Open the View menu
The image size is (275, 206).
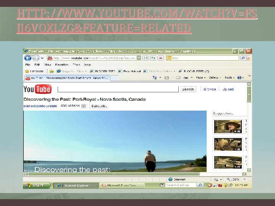(x=47, y=64)
